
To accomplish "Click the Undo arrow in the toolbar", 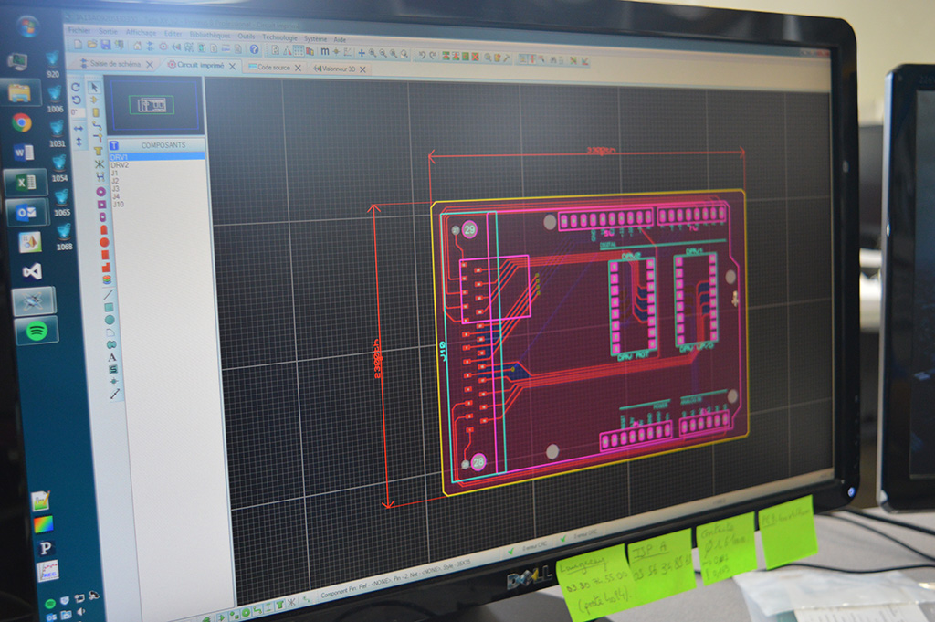I will point(423,54).
